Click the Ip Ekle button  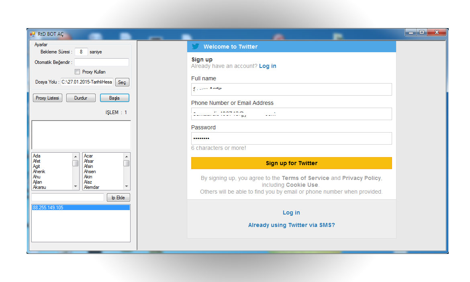tap(118, 198)
